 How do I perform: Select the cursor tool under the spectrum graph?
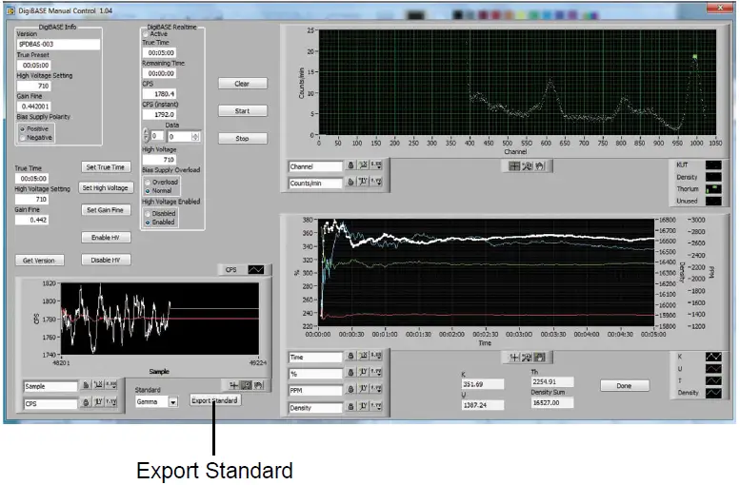[x=514, y=165]
